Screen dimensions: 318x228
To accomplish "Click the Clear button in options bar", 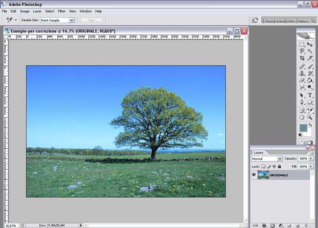I will 91,20.
